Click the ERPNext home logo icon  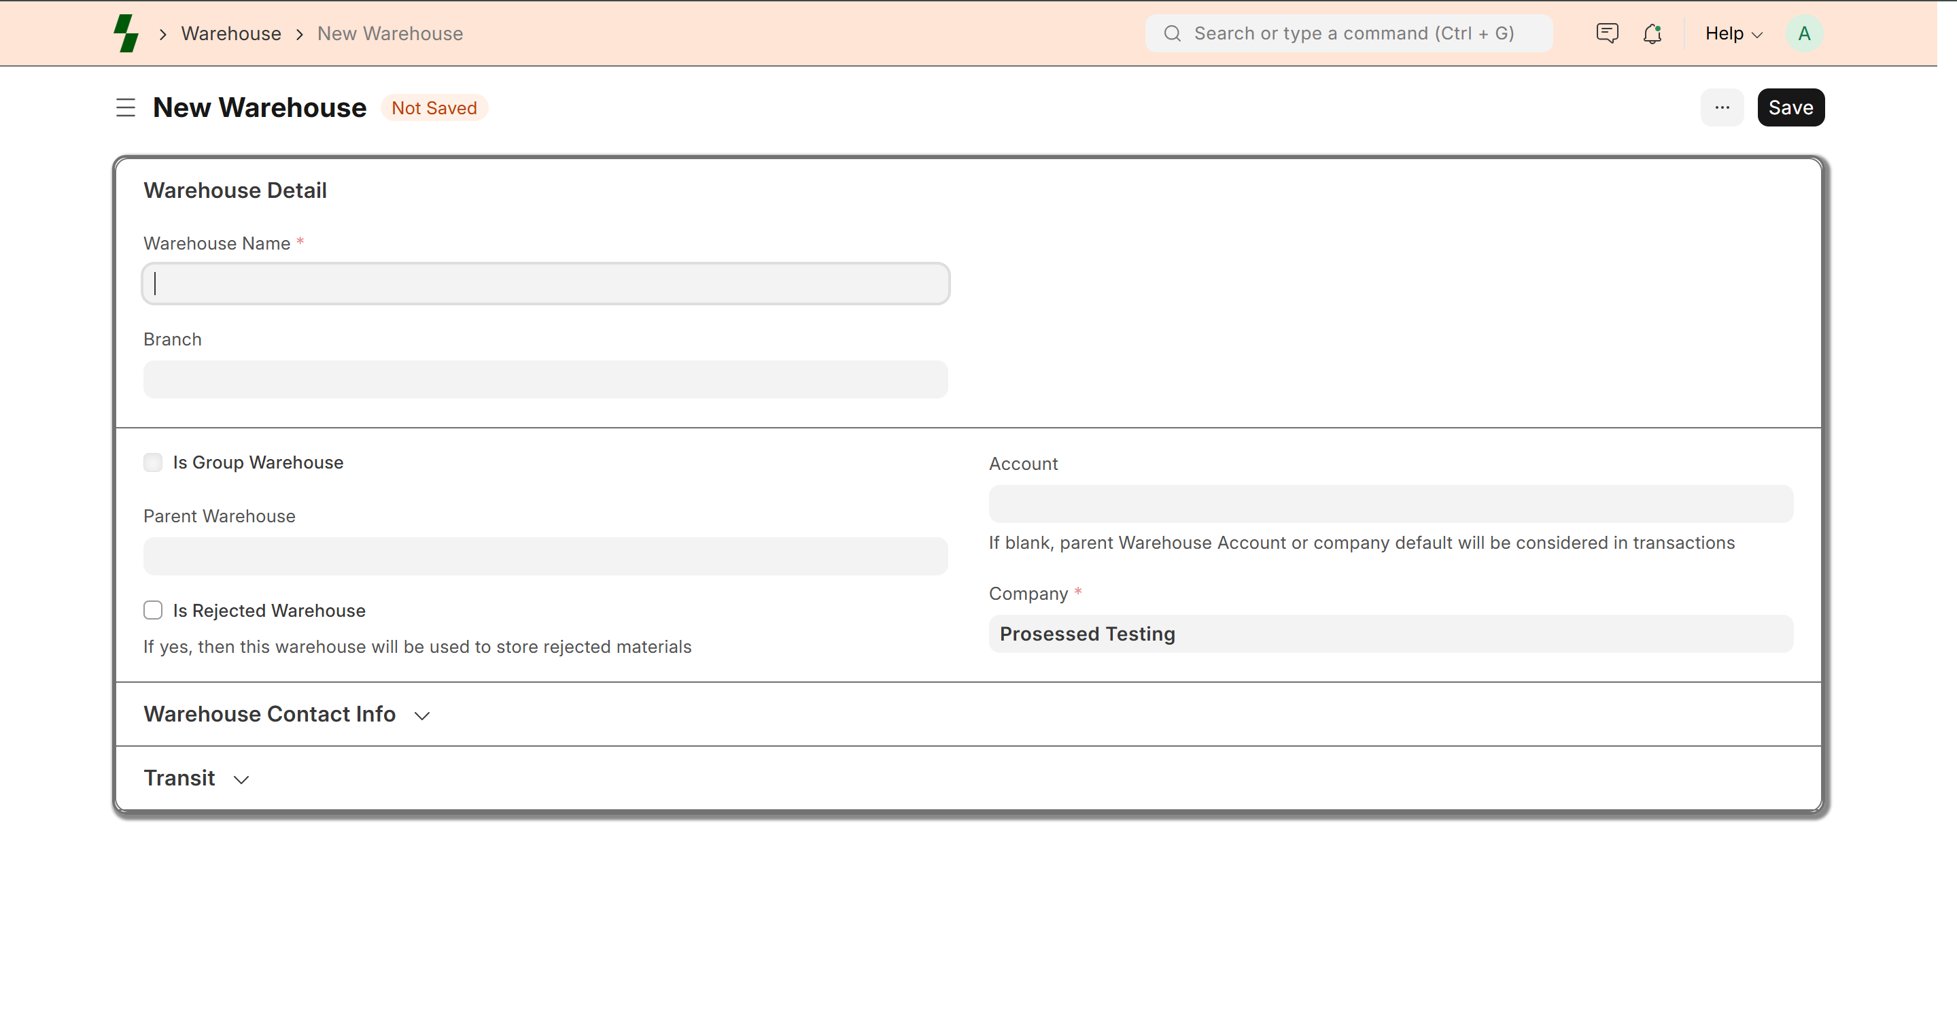click(x=125, y=33)
